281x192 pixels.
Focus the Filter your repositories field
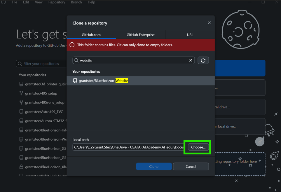click(x=41, y=64)
